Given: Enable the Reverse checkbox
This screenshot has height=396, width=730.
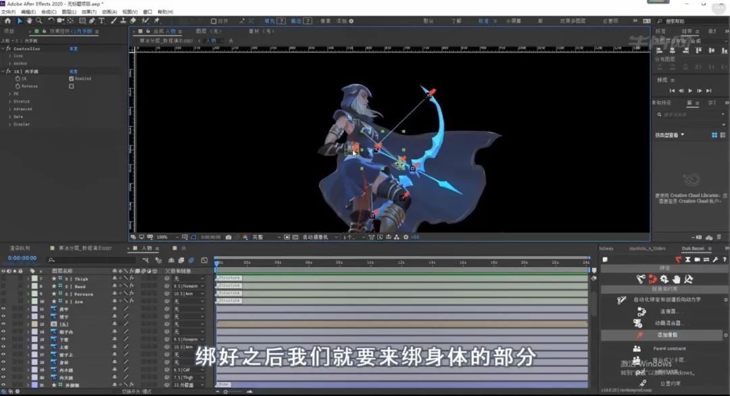Looking at the screenshot, I should [71, 86].
